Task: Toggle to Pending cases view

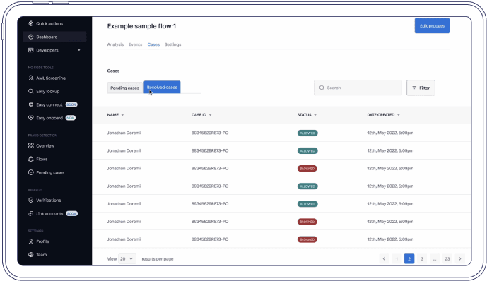Action: (125, 88)
